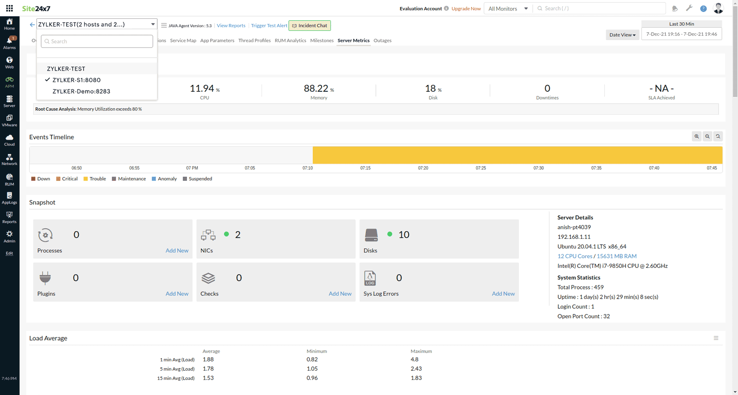Viewport: 738px width, 395px height.
Task: Click the help question mark icon
Action: (x=703, y=8)
